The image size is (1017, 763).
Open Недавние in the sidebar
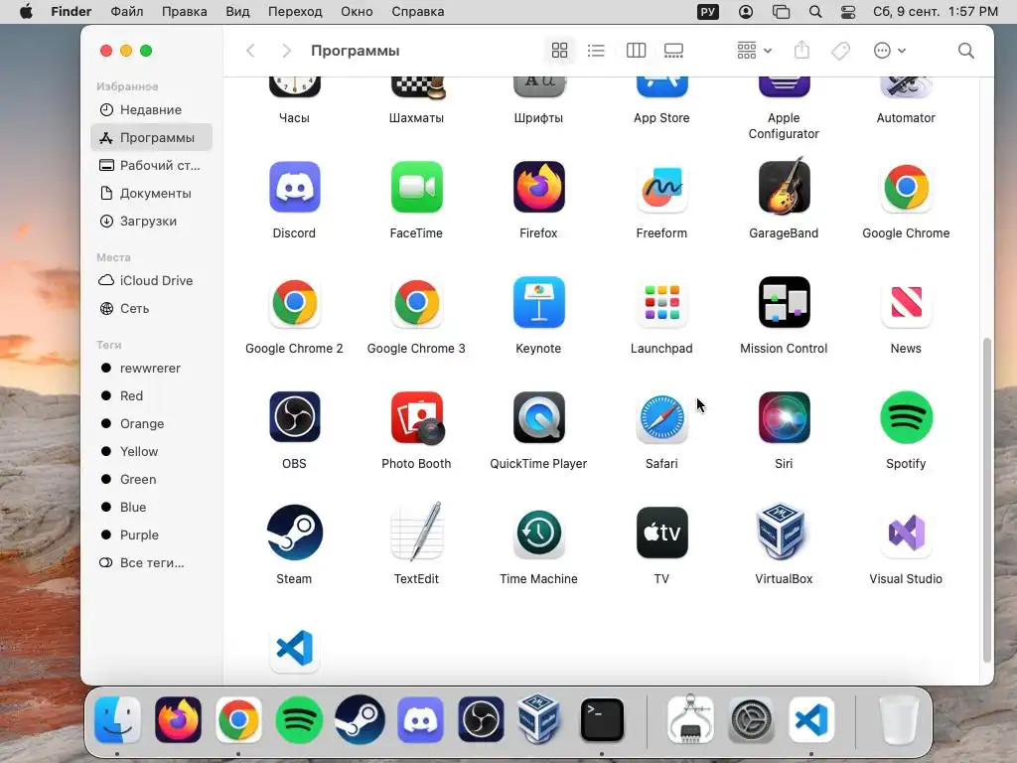(151, 109)
